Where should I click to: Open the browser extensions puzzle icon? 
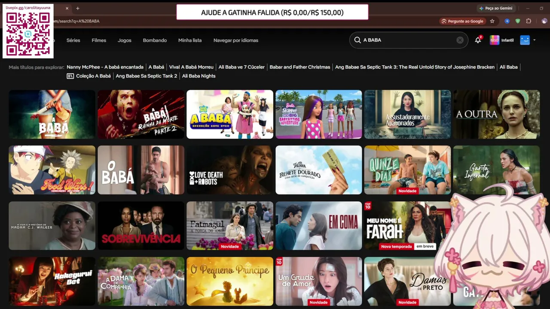(529, 21)
